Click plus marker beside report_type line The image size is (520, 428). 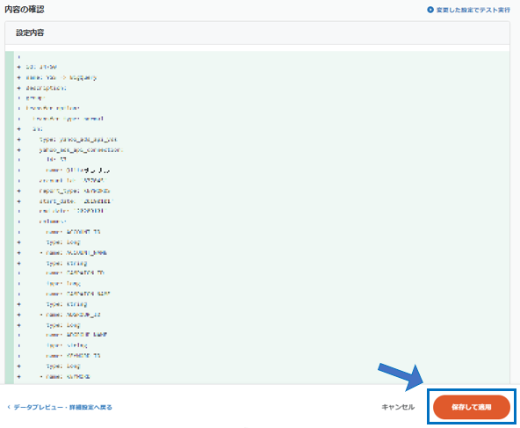pos(19,191)
